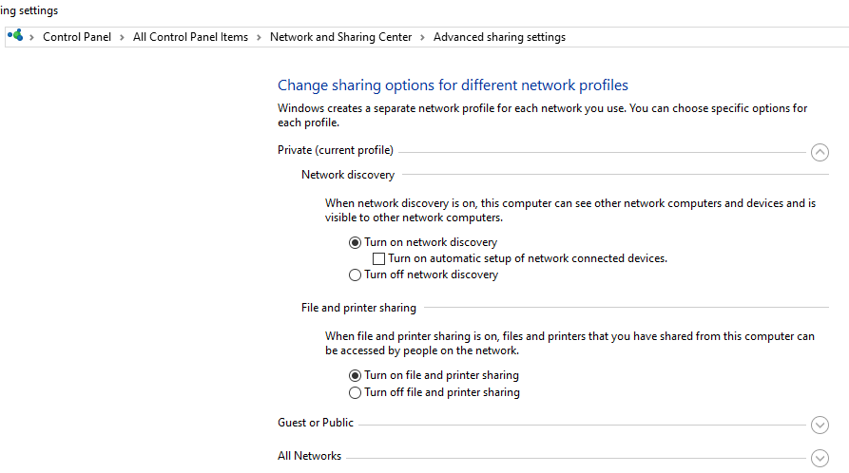Click the Guest or Public profile label
Screen dimensions: 849x473
coord(315,423)
